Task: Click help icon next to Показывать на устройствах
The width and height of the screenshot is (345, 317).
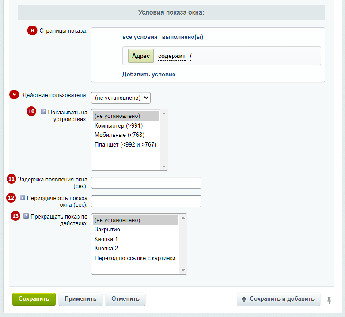Action: 44,112
